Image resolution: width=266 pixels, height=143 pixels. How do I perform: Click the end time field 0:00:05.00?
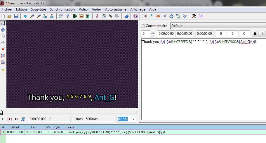pyautogui.click(x=185, y=34)
